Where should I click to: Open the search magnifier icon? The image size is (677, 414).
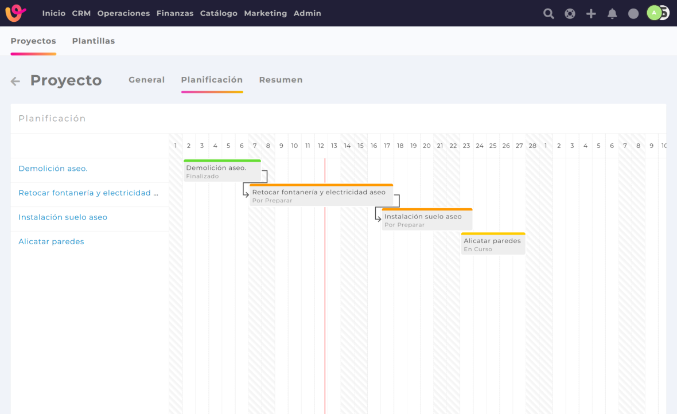coord(548,14)
